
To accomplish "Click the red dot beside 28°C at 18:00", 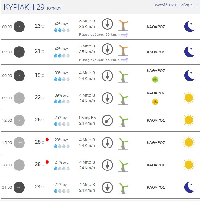I will (x=47, y=162).
